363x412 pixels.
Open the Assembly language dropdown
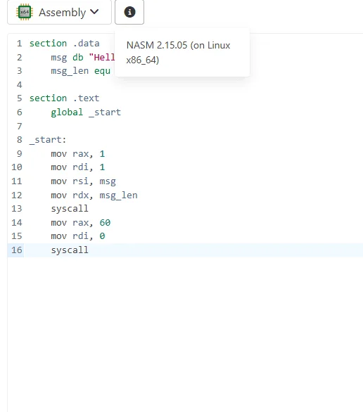[59, 12]
